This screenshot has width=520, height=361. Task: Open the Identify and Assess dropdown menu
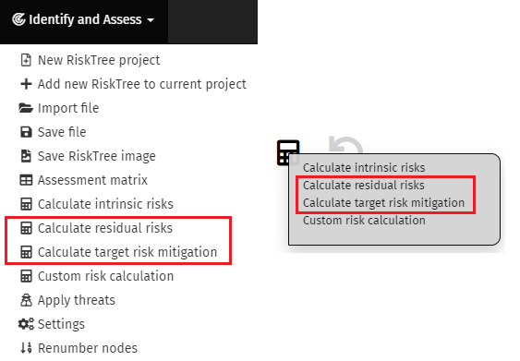click(83, 19)
